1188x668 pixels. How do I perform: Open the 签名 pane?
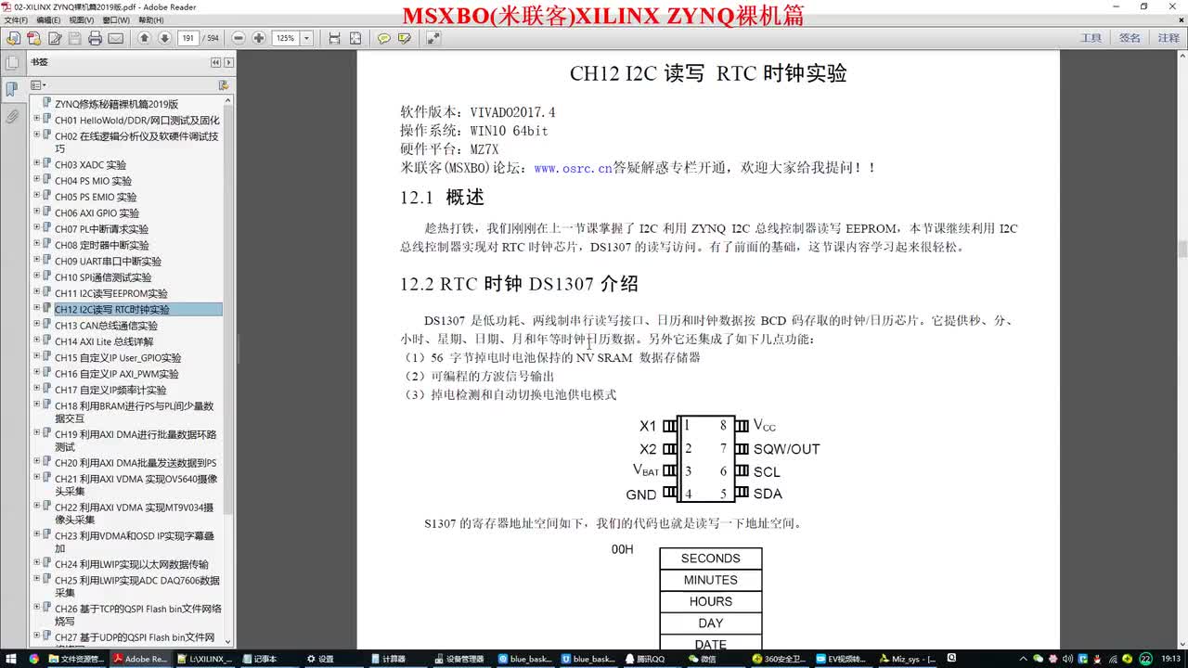click(1130, 38)
